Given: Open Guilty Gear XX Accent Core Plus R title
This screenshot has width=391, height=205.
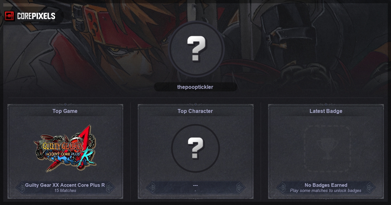Looking at the screenshot, I should [65, 185].
